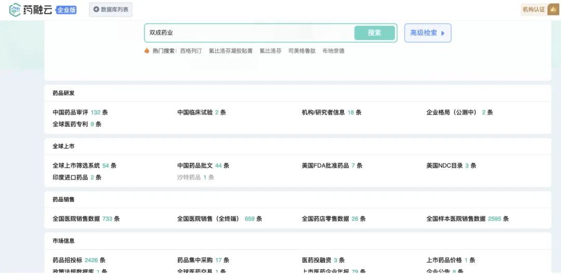Open 全球医药专利 9 results
Viewport: 561px width, 274px height.
[76, 124]
